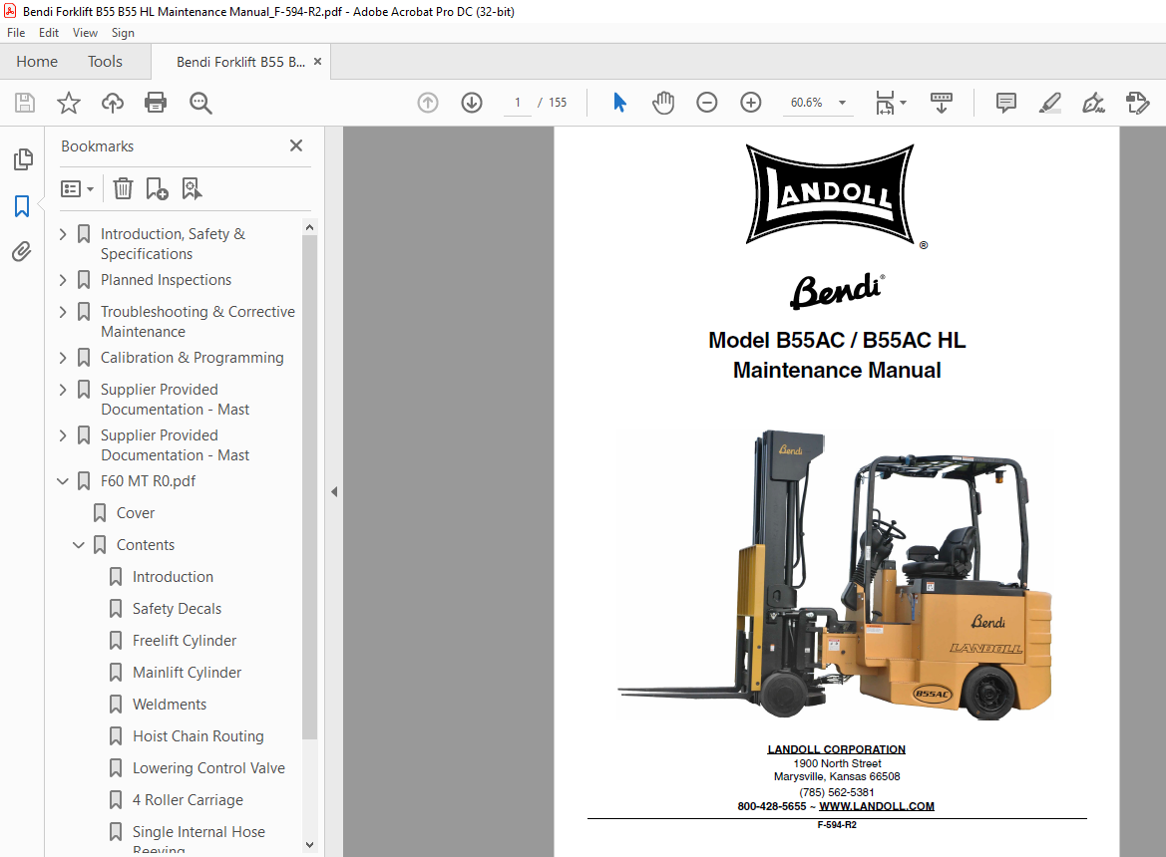Zoom out with the minus circle
Image resolution: width=1166 pixels, height=857 pixels.
point(706,103)
